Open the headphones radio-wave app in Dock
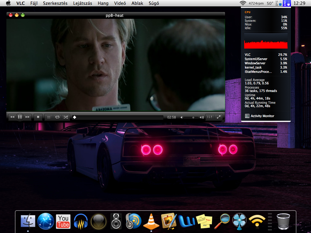Viewport: 311px width, 233px height. click(x=134, y=221)
